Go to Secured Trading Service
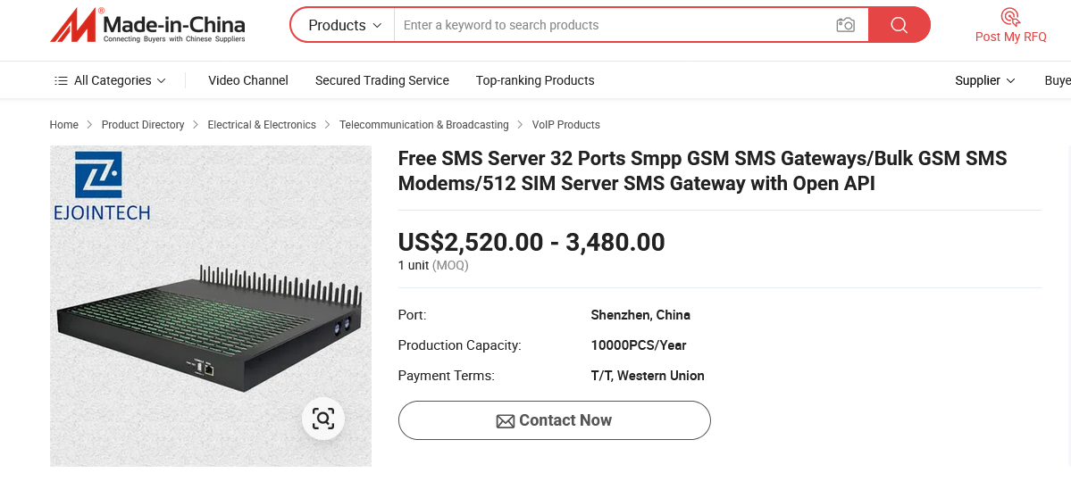Image resolution: width=1071 pixels, height=498 pixels. click(382, 80)
